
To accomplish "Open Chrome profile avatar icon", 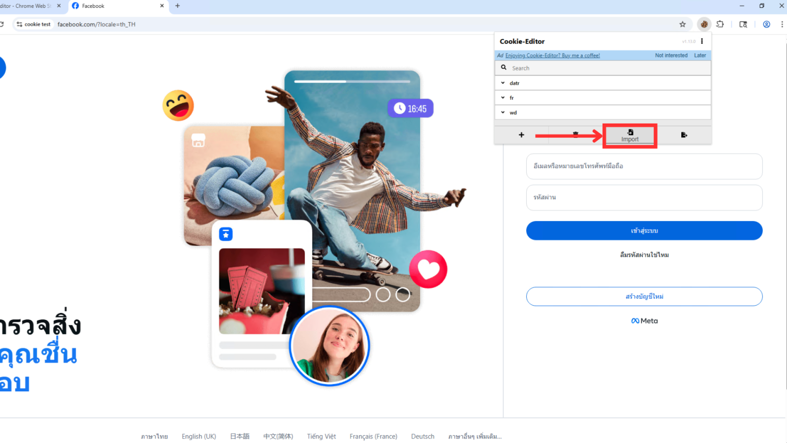I will 766,24.
